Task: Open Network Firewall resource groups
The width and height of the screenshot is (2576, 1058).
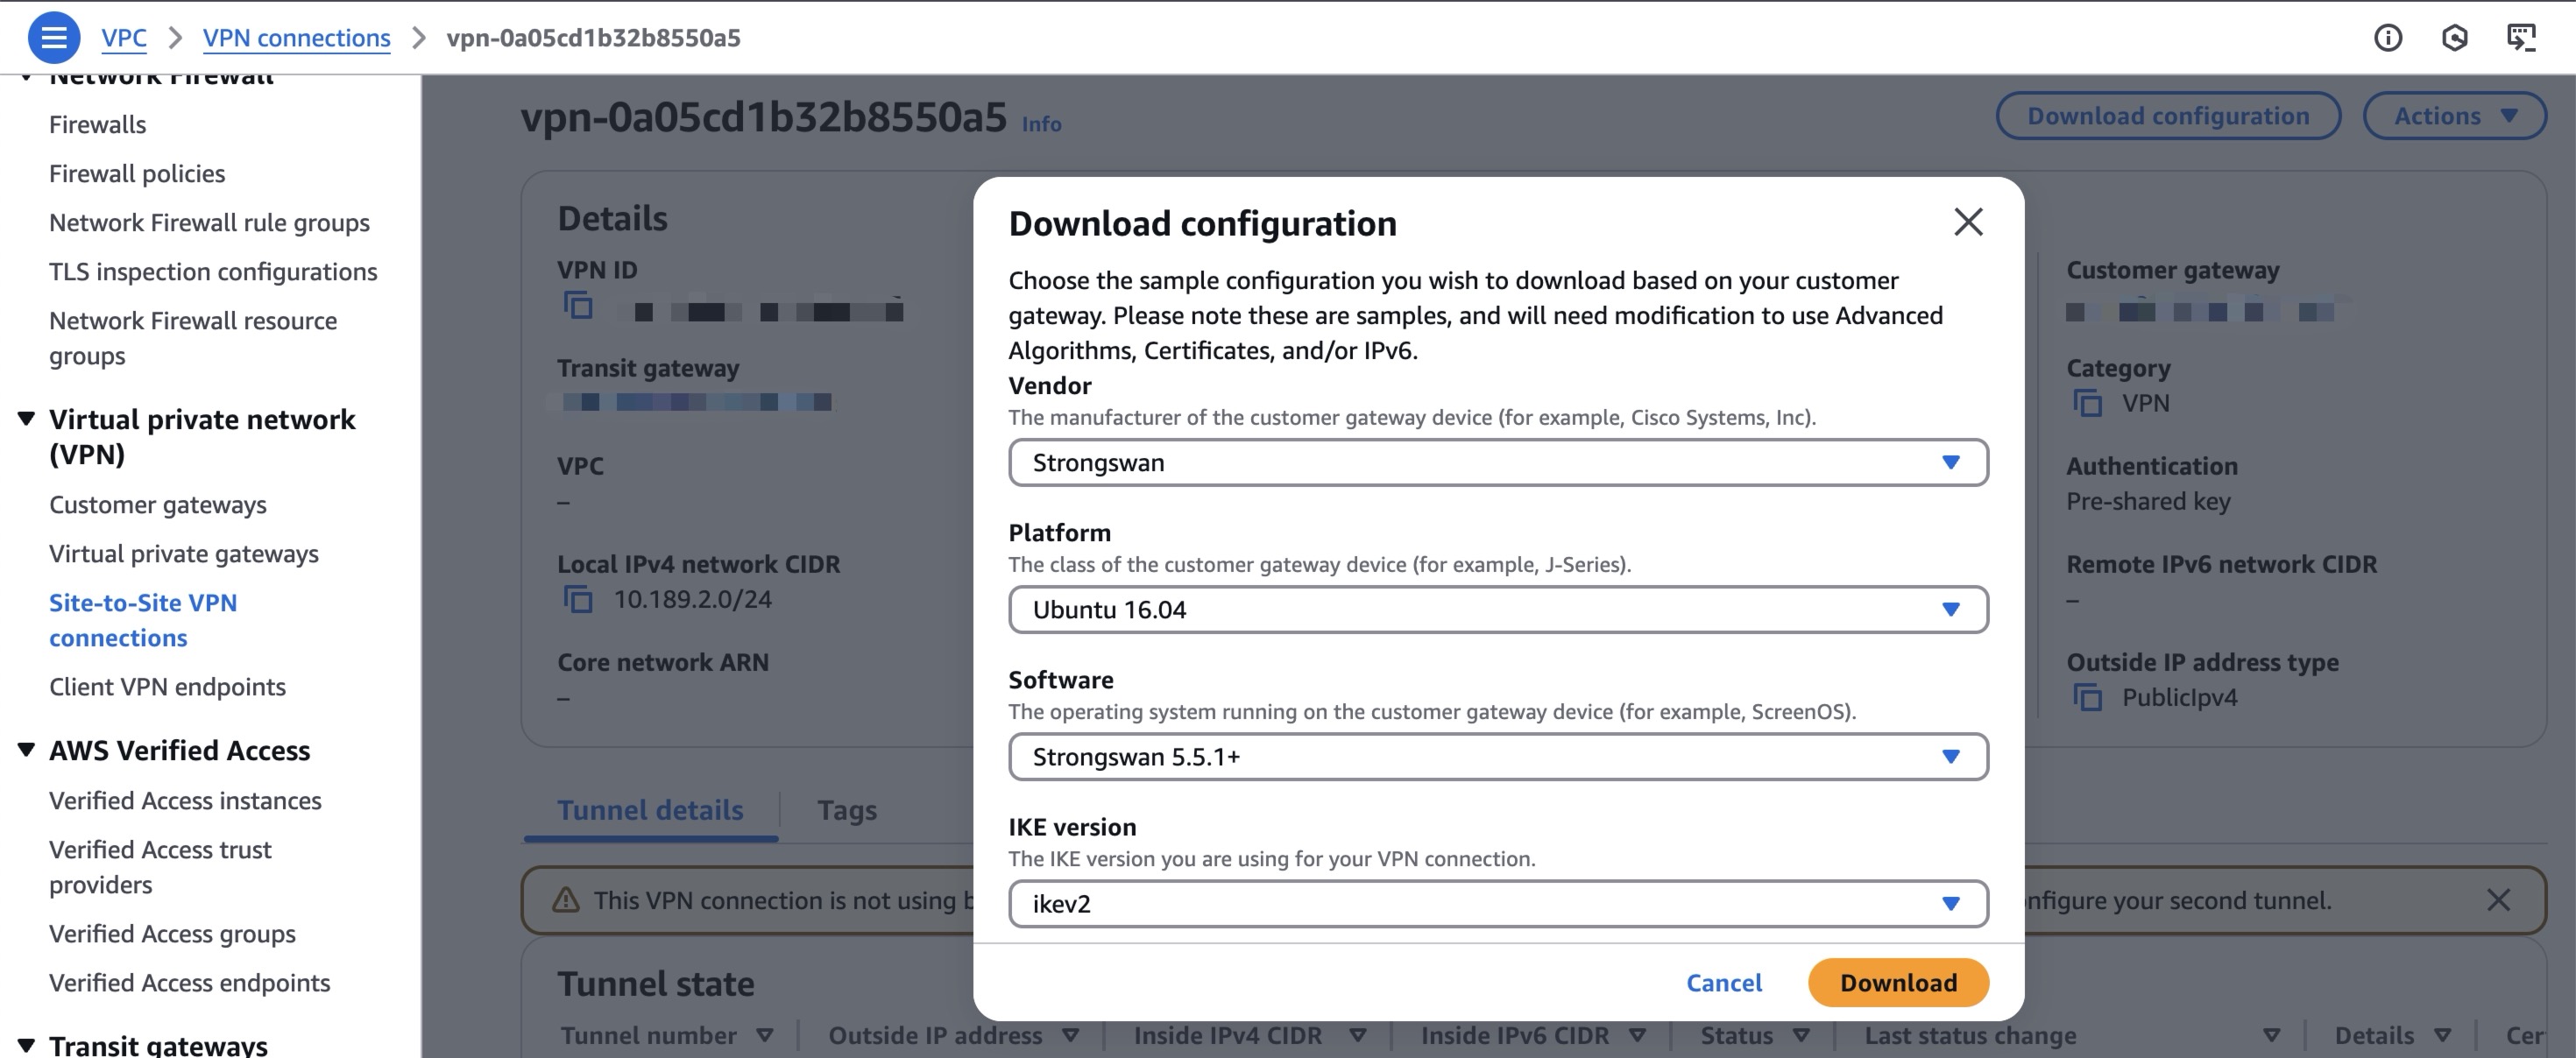Action: [193, 338]
